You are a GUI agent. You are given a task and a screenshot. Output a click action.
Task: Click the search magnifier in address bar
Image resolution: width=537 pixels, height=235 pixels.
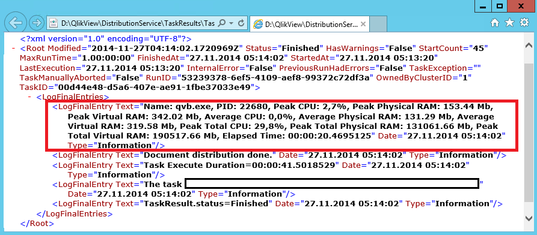point(221,23)
